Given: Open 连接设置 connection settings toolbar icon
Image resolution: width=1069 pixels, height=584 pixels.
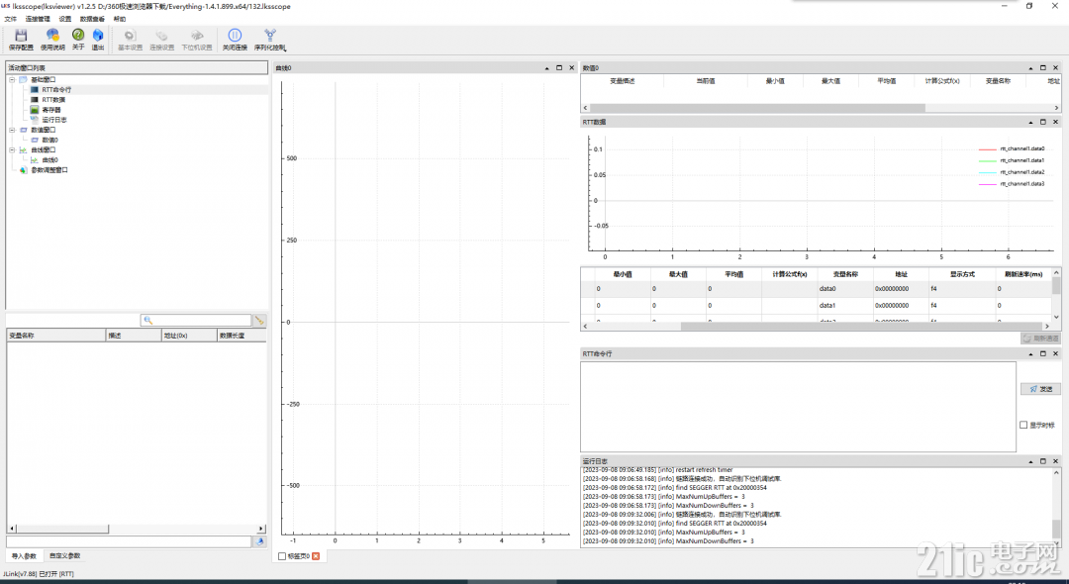Looking at the screenshot, I should [161, 40].
